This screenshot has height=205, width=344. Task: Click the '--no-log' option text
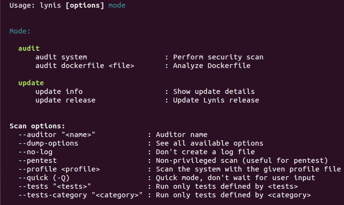click(35, 152)
